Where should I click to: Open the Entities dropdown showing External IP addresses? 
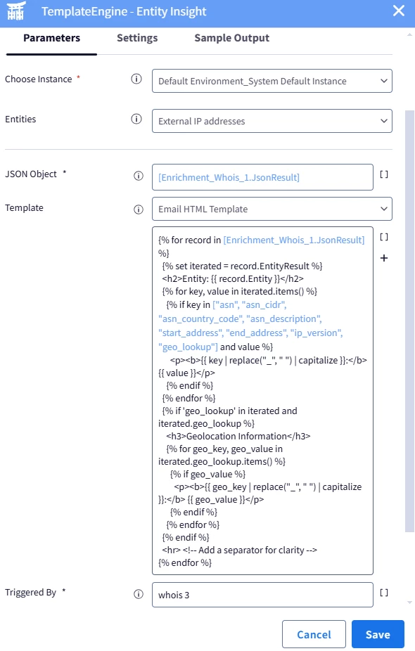click(x=272, y=121)
